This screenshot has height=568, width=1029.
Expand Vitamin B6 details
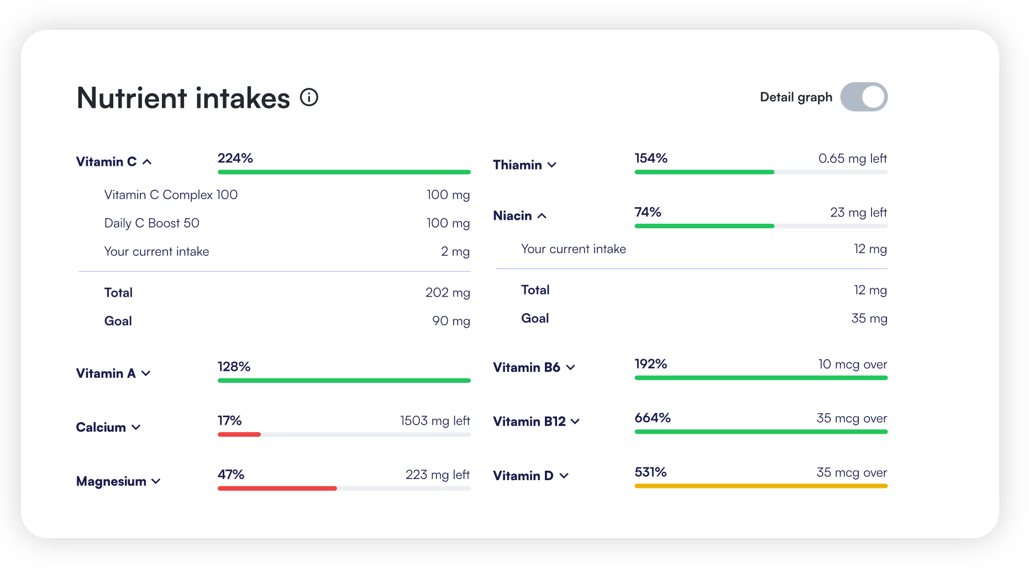tap(571, 367)
